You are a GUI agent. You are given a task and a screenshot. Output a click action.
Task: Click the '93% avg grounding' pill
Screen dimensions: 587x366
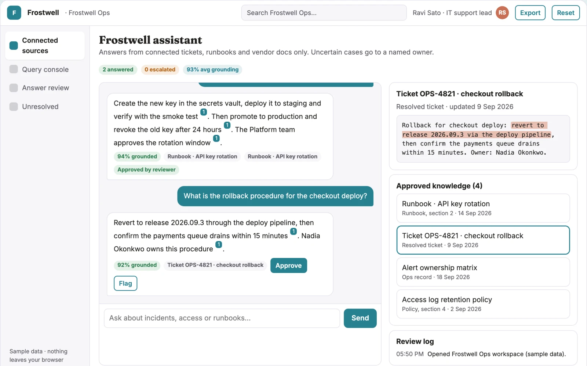click(212, 70)
